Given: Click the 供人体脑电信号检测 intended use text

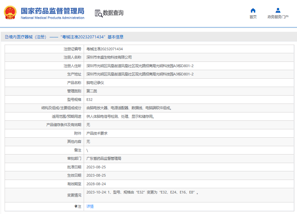Looking at the screenshot, I should [120, 116].
